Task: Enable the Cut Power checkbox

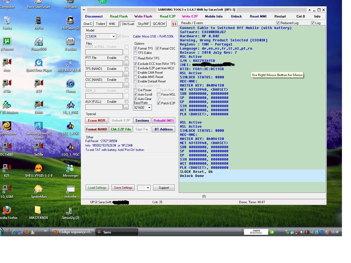Action: pos(135,90)
